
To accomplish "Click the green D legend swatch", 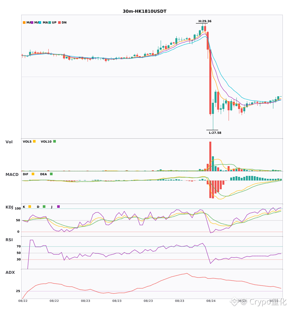I will (x=44, y=207).
